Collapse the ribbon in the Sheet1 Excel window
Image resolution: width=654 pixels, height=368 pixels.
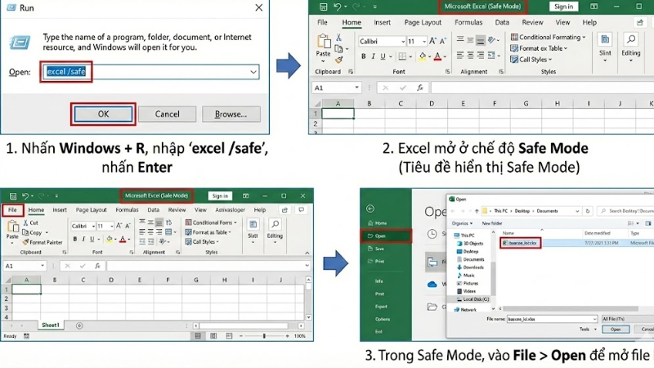(x=307, y=253)
